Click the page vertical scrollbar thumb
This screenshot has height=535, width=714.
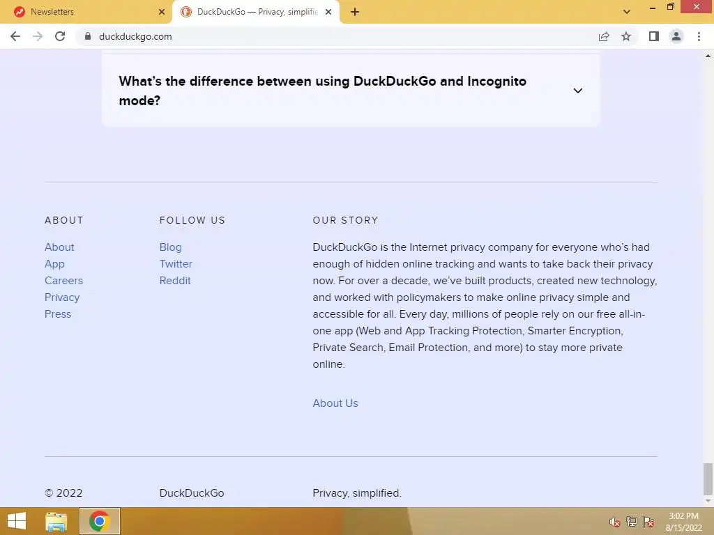coord(708,479)
